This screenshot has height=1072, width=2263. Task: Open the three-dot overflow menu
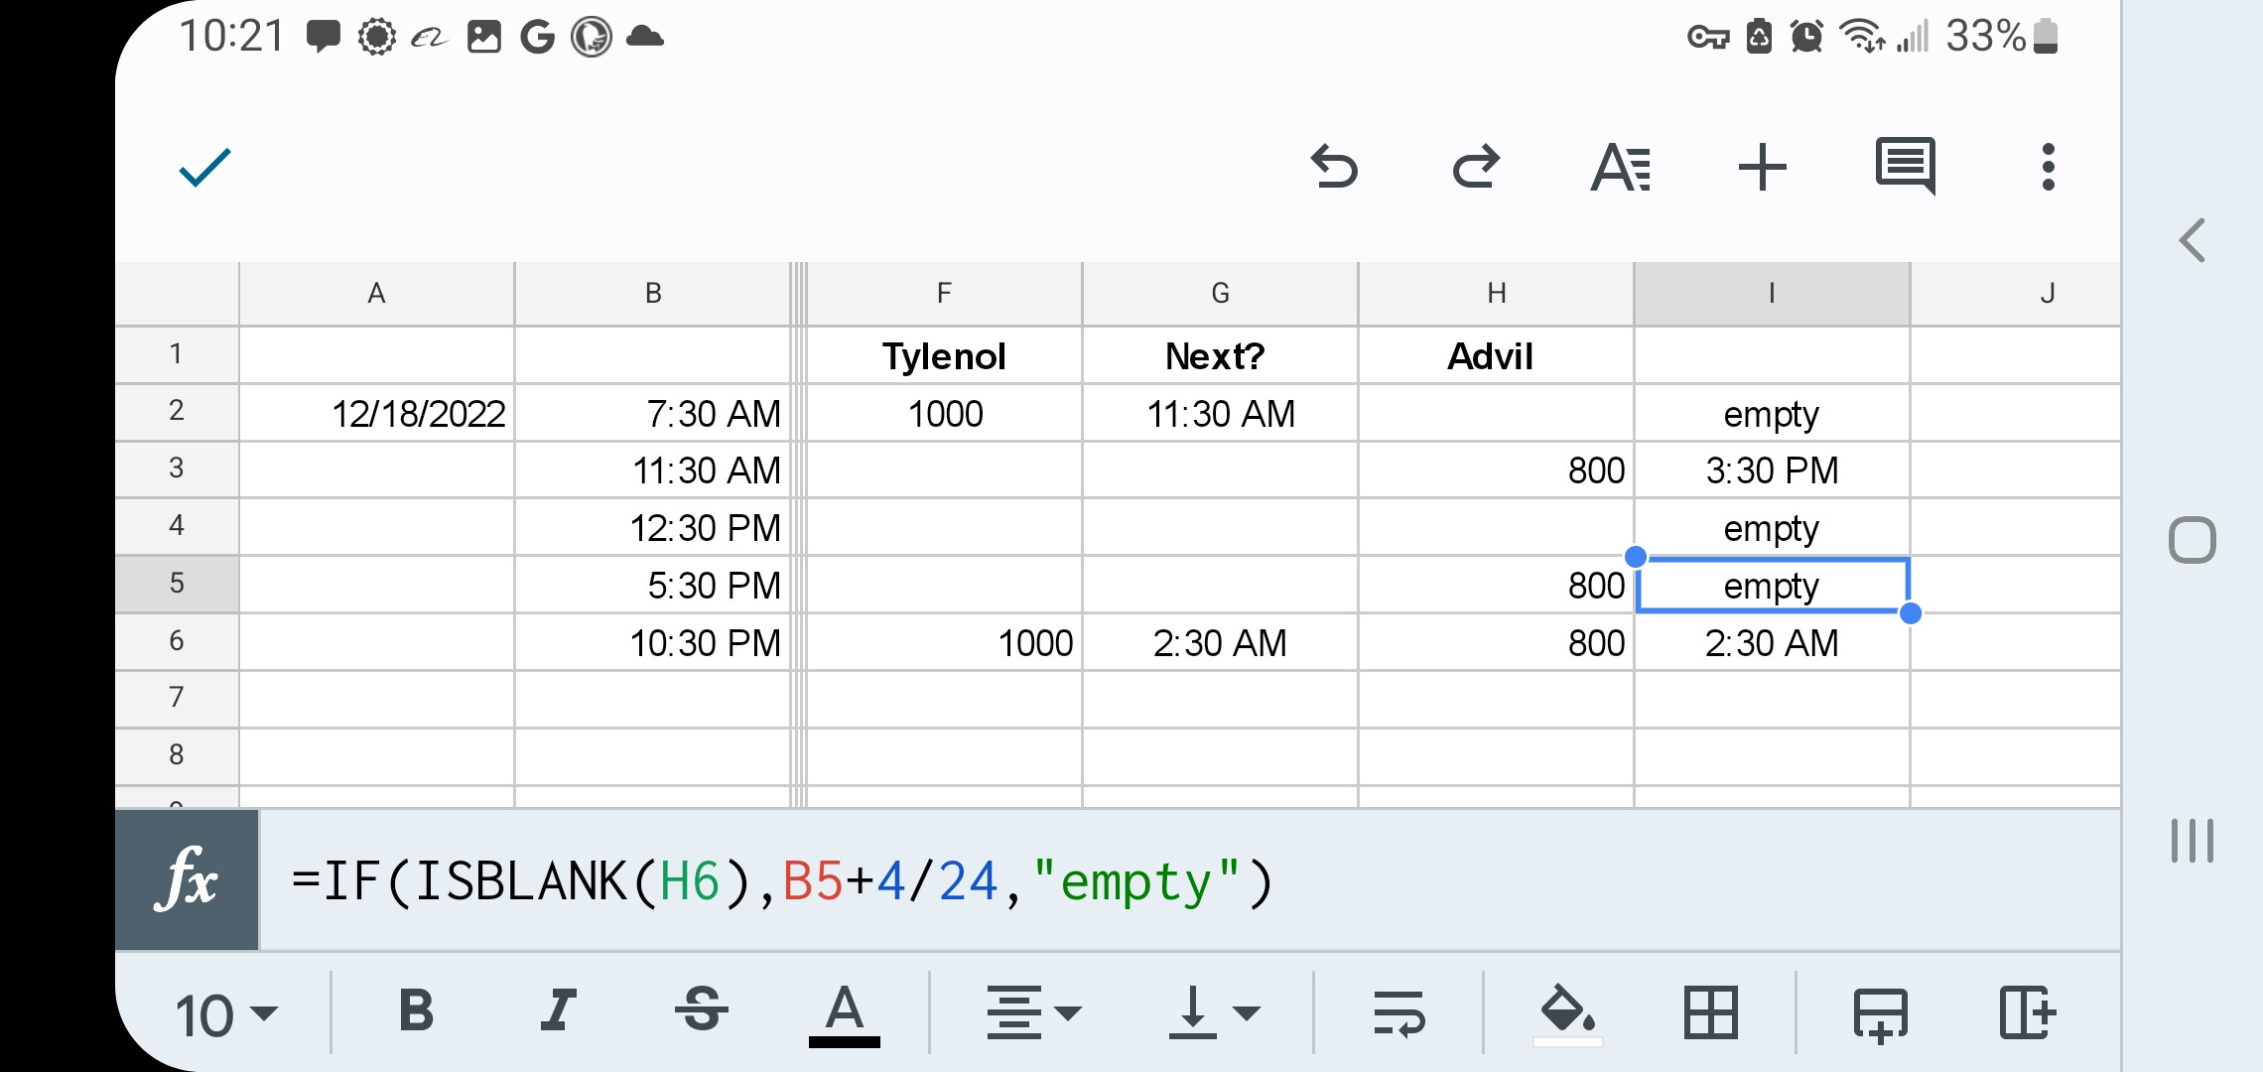pos(2048,167)
